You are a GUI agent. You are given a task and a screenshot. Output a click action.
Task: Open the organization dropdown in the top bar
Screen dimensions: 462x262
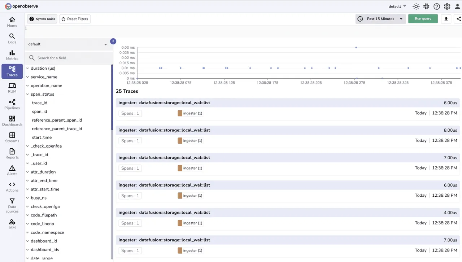coord(397,6)
